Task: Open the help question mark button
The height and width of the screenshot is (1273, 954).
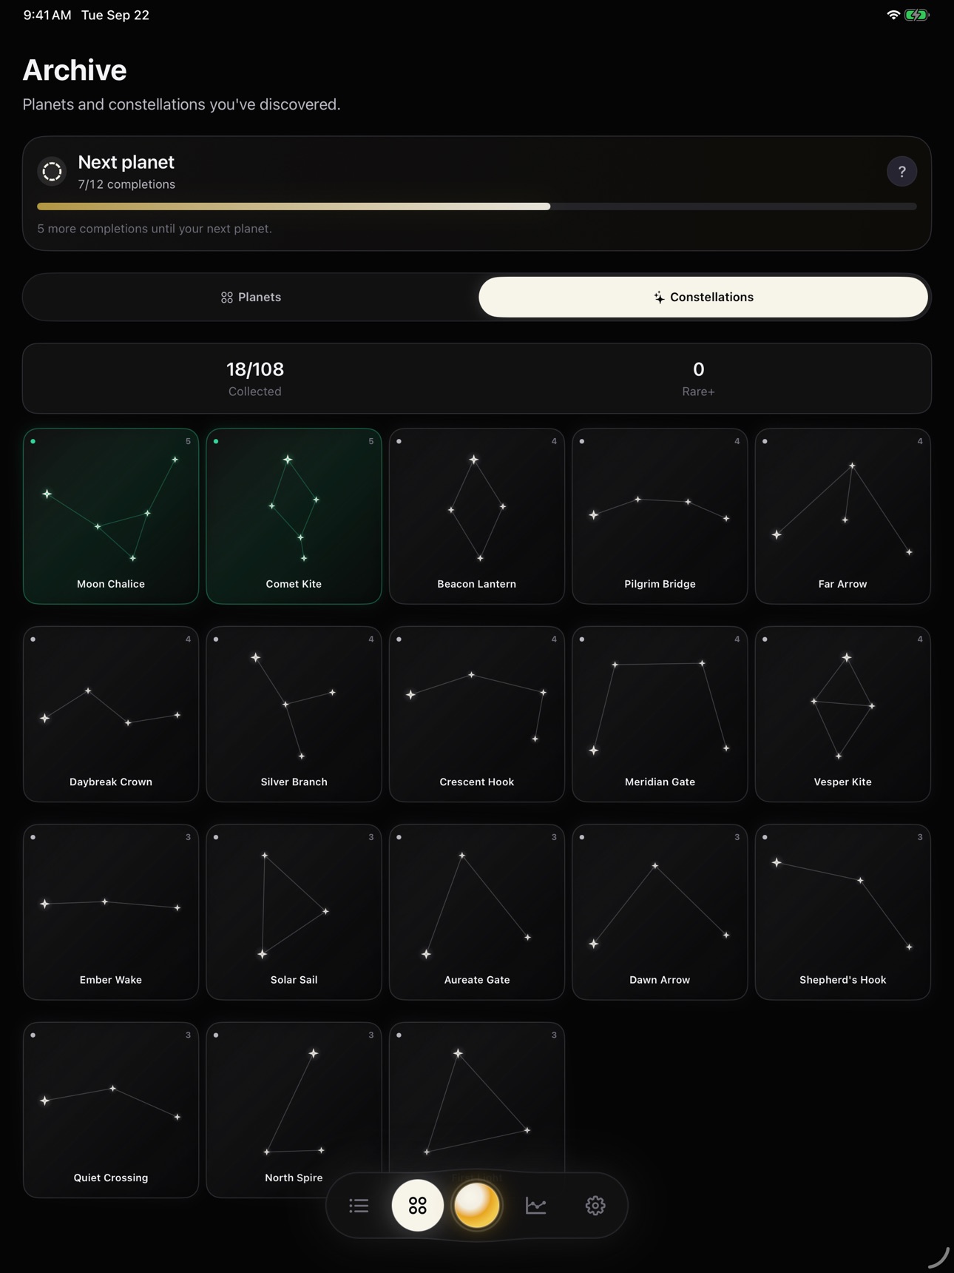Action: pos(901,172)
